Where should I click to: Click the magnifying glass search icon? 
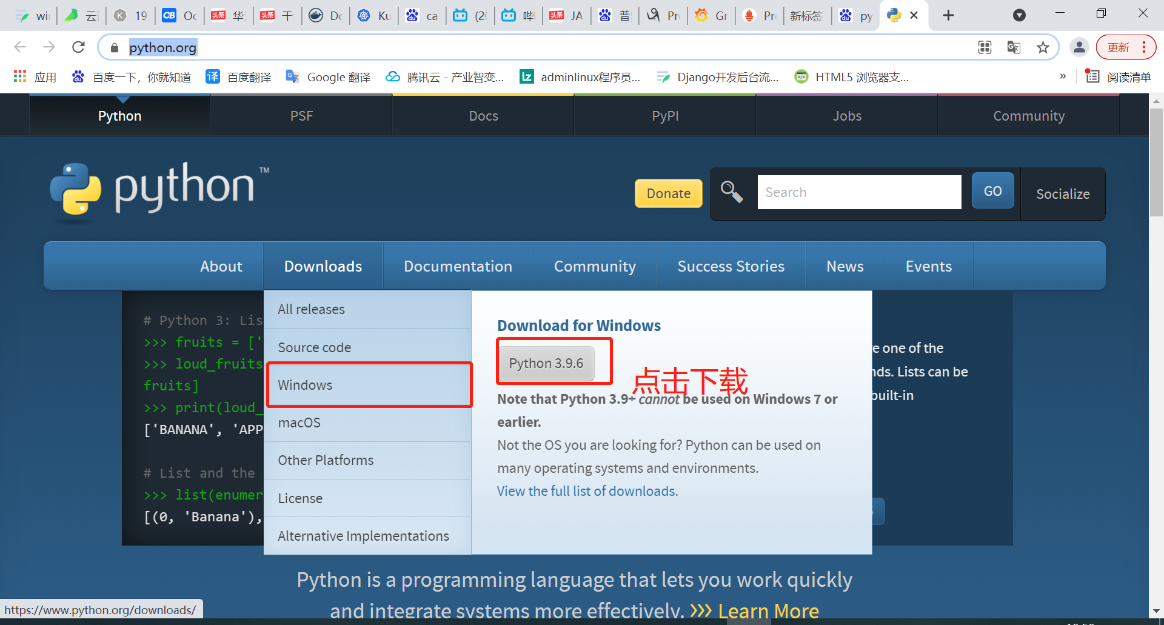tap(732, 192)
